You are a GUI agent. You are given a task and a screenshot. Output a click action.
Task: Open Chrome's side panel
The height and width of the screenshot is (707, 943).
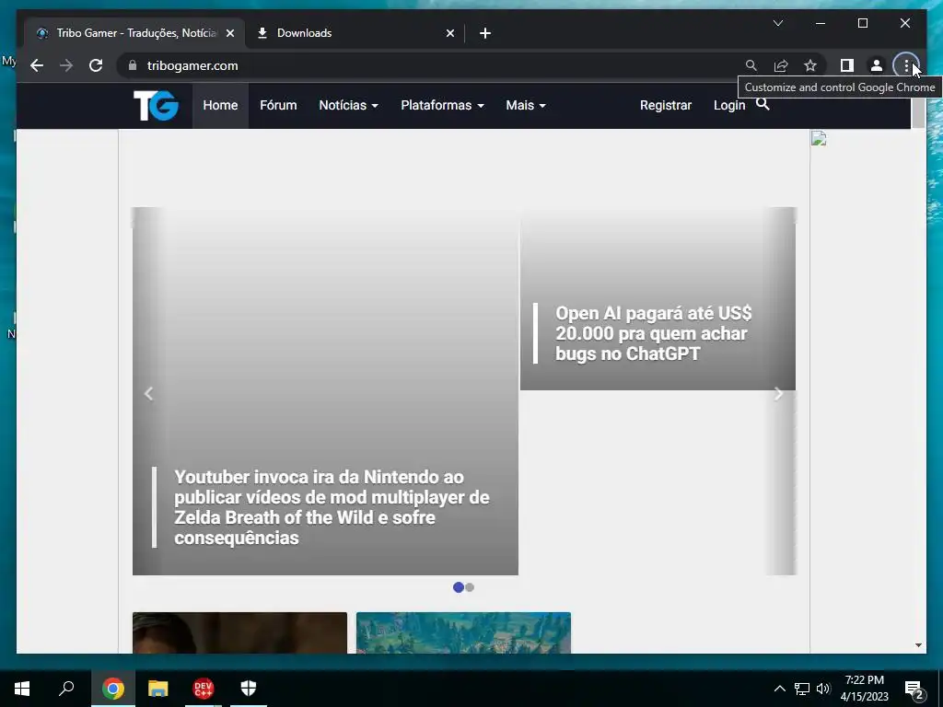(847, 65)
